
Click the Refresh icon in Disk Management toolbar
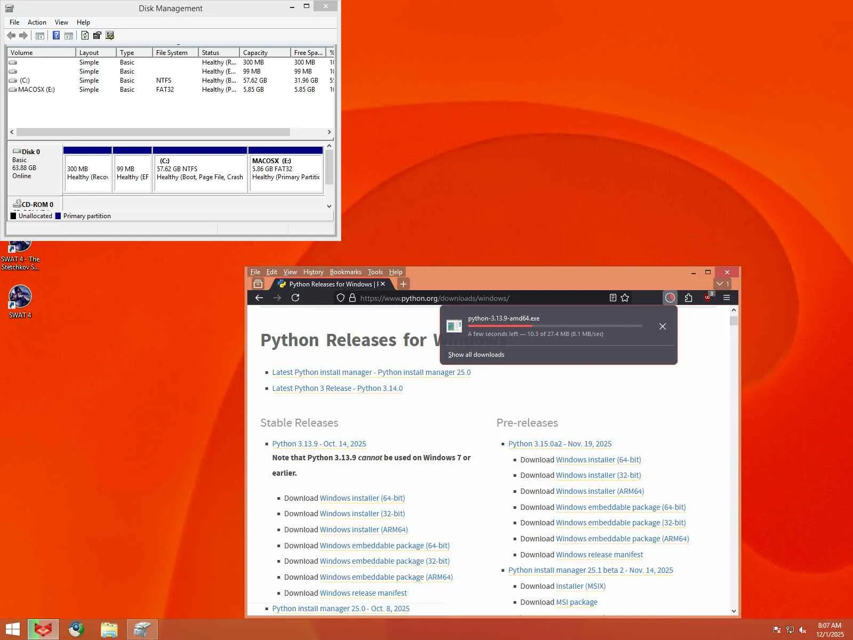(85, 36)
